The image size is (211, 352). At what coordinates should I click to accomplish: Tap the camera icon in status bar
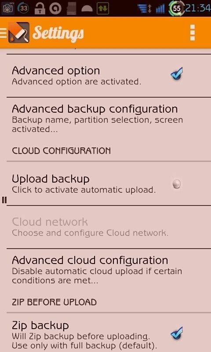(7, 8)
